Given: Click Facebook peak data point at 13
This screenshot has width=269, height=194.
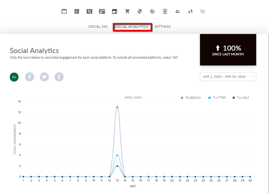Looking at the screenshot, I should (x=117, y=107).
